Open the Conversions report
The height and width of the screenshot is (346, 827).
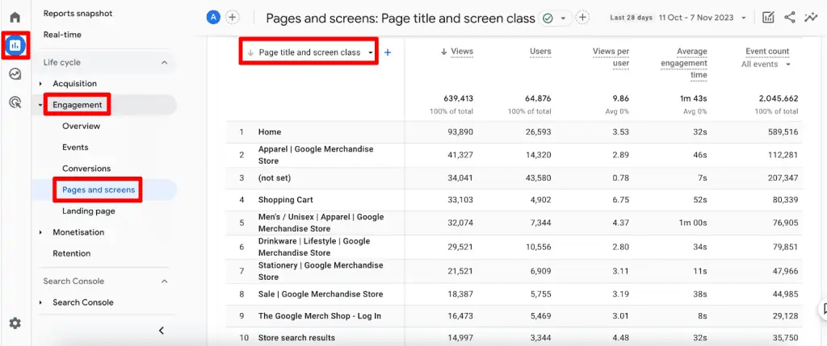(x=86, y=169)
